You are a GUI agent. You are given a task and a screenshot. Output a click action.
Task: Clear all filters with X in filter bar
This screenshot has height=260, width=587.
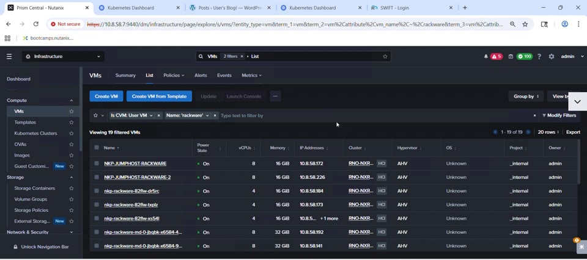(x=534, y=115)
